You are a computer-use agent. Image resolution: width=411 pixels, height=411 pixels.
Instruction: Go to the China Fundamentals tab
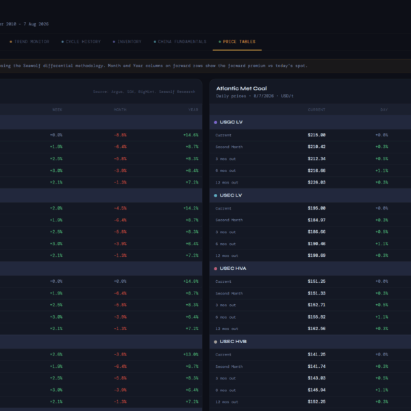click(x=180, y=42)
